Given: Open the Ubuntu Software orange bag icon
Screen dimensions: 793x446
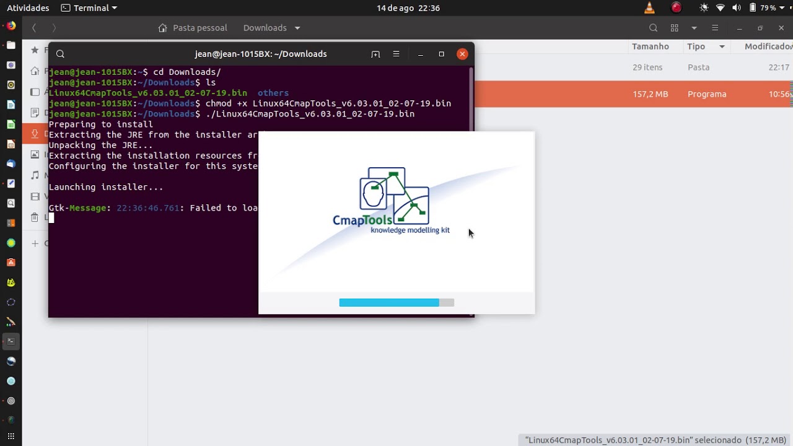Looking at the screenshot, I should tap(11, 263).
